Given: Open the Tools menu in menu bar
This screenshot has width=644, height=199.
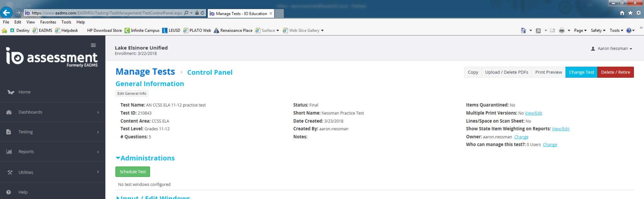Looking at the screenshot, I should pos(66,22).
